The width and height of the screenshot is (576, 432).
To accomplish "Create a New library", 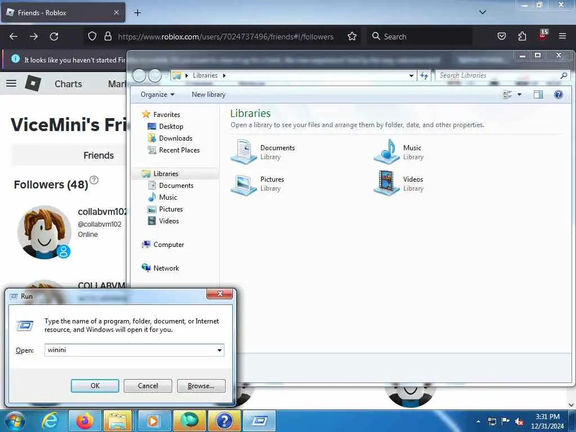I will coord(208,94).
